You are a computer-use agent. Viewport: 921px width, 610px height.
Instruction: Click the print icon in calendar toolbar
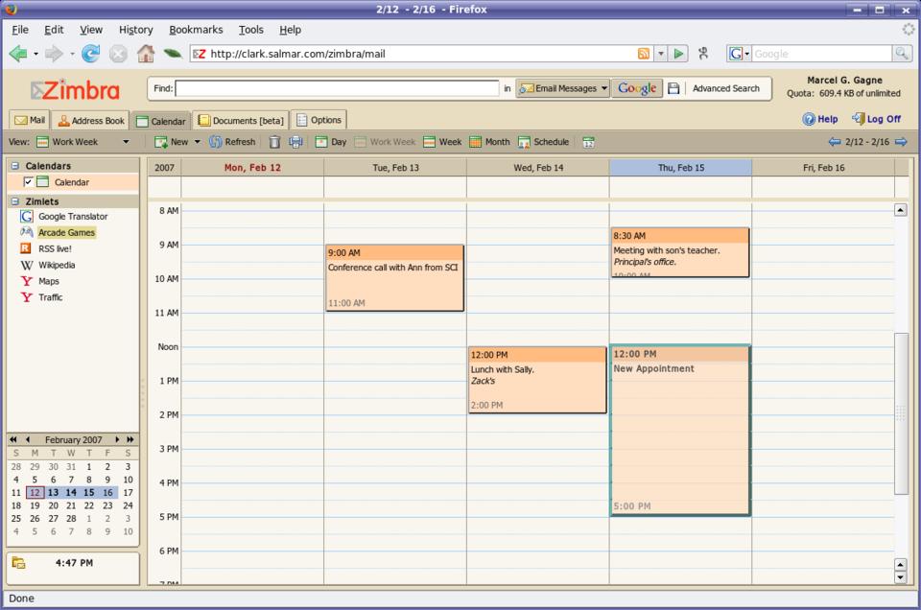[295, 142]
